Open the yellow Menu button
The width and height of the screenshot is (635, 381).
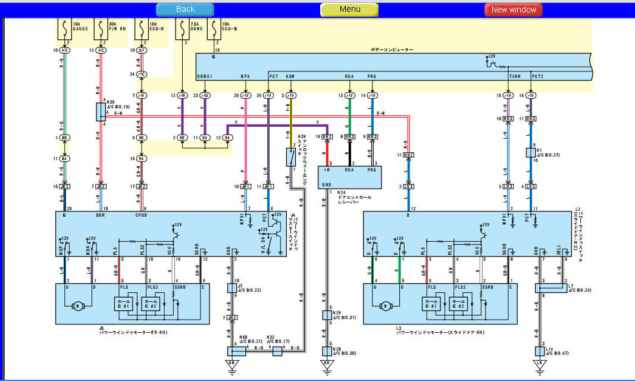tap(349, 10)
